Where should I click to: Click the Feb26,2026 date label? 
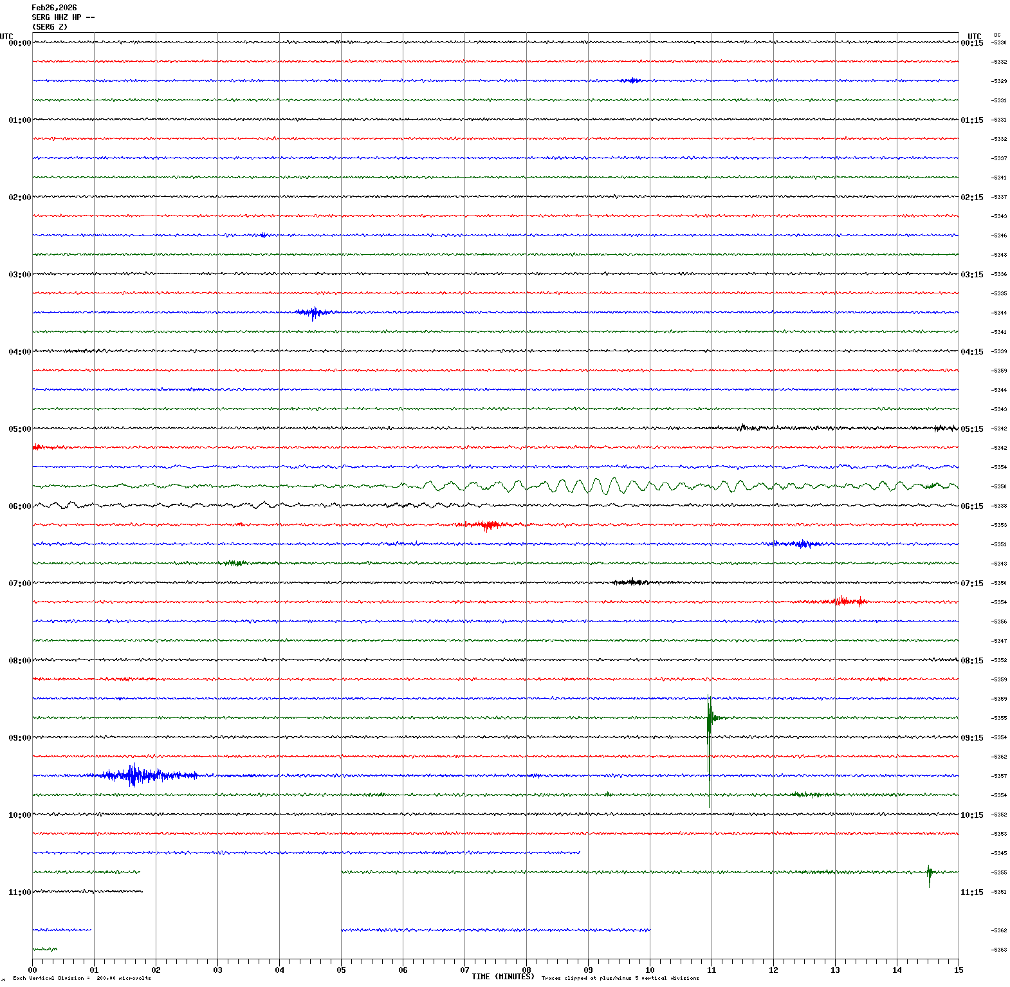(54, 8)
